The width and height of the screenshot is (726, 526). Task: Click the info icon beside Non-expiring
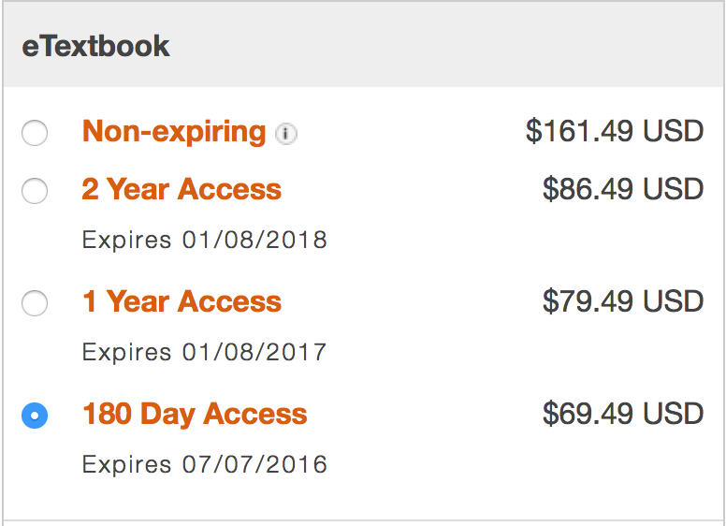[x=286, y=134]
